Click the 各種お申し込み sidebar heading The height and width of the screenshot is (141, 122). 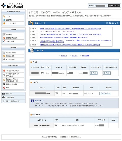pos(13,66)
